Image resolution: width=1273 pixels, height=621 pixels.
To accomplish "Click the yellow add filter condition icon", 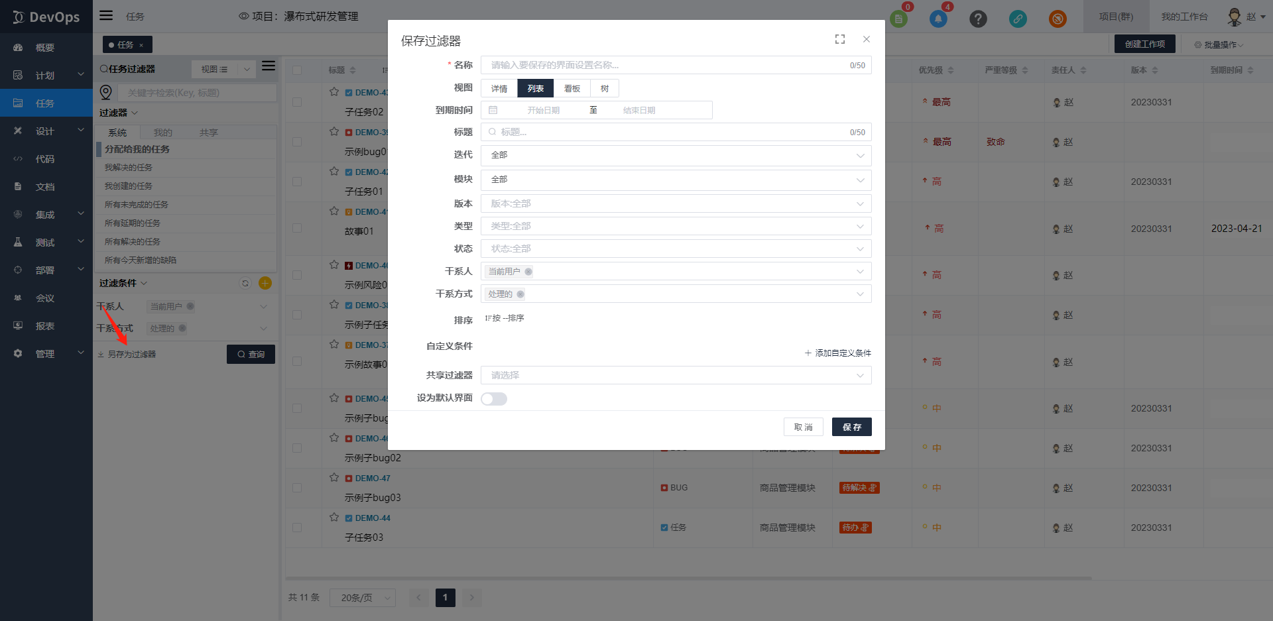I will [265, 283].
